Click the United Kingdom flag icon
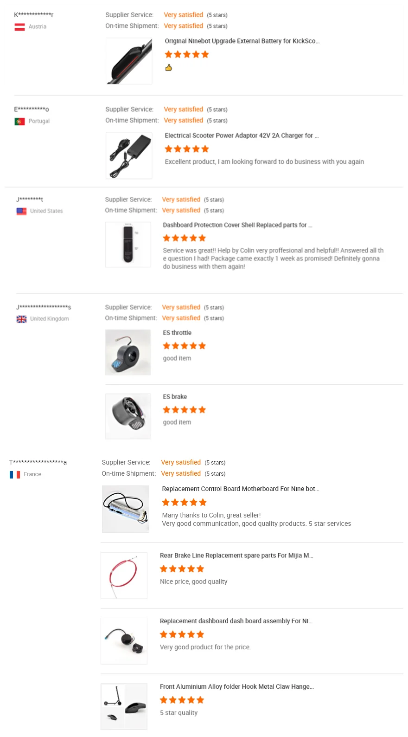The image size is (408, 737). [x=21, y=319]
